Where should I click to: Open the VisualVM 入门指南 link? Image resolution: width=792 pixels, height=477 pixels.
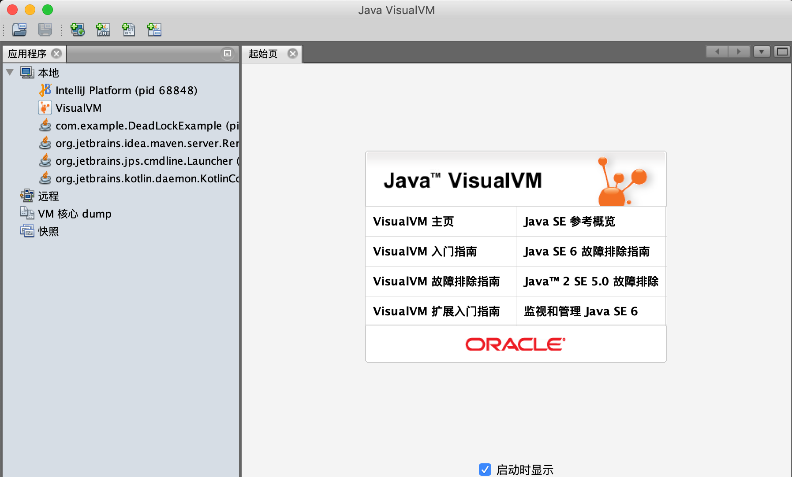point(425,251)
